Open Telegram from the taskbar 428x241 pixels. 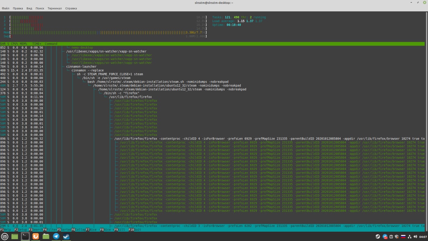[56, 236]
